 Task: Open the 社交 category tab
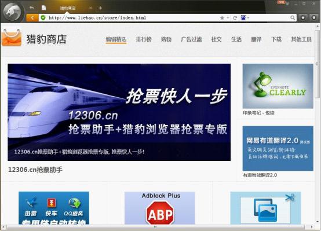216,39
